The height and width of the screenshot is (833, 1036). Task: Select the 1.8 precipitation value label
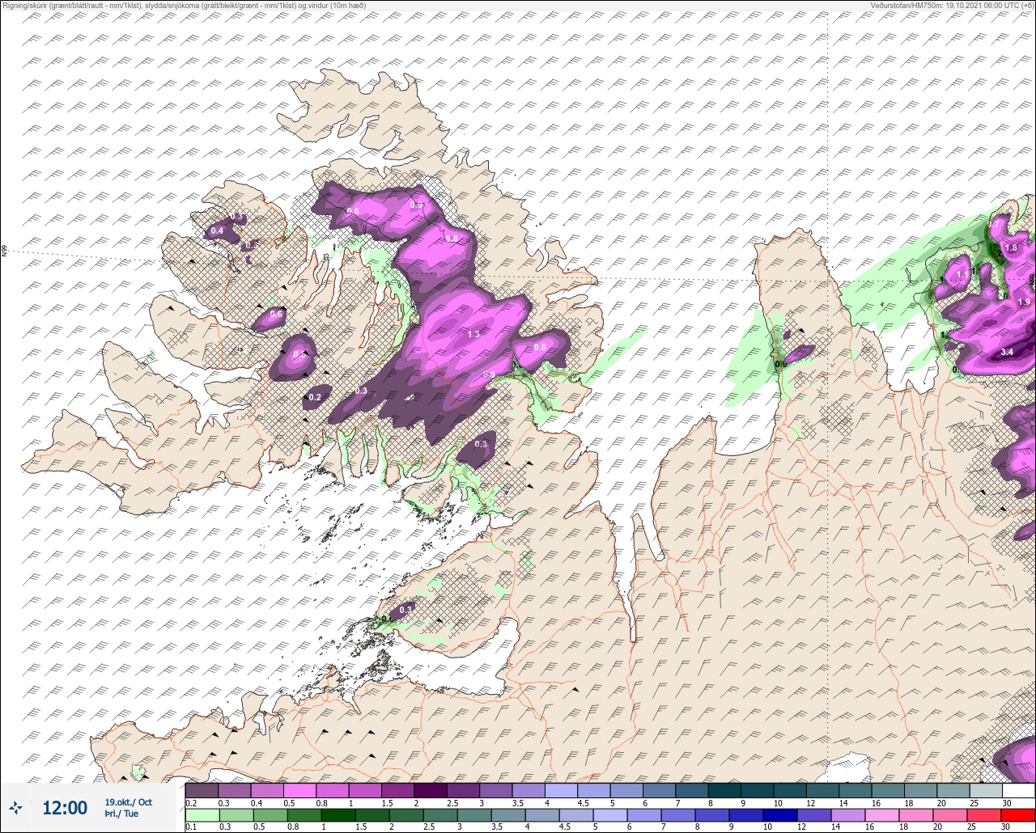click(x=1011, y=247)
